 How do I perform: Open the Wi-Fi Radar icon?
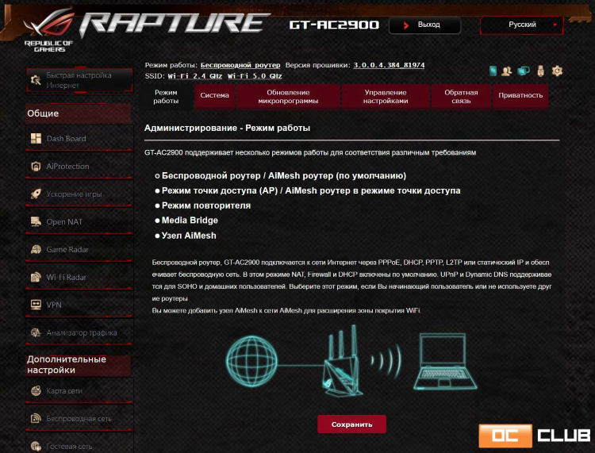[x=36, y=277]
